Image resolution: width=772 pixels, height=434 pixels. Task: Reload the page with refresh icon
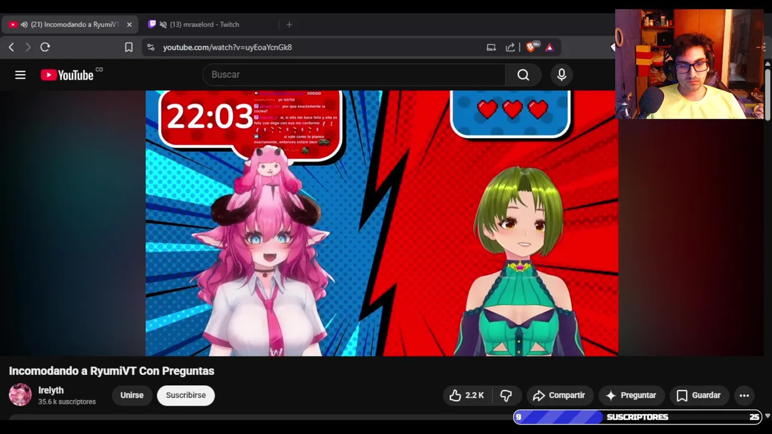45,47
